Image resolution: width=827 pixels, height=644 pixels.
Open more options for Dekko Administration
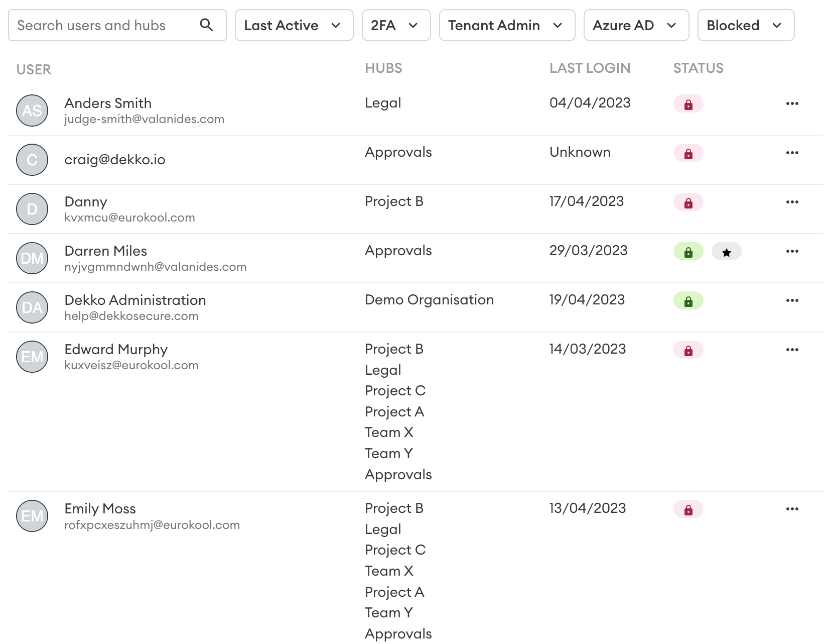click(x=792, y=300)
